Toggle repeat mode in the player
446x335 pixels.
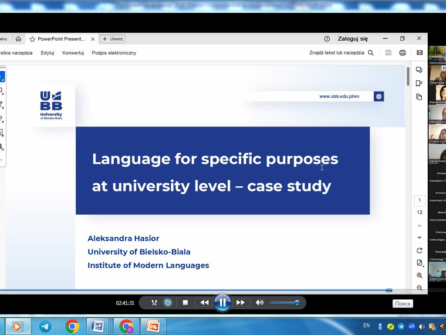coord(168,303)
